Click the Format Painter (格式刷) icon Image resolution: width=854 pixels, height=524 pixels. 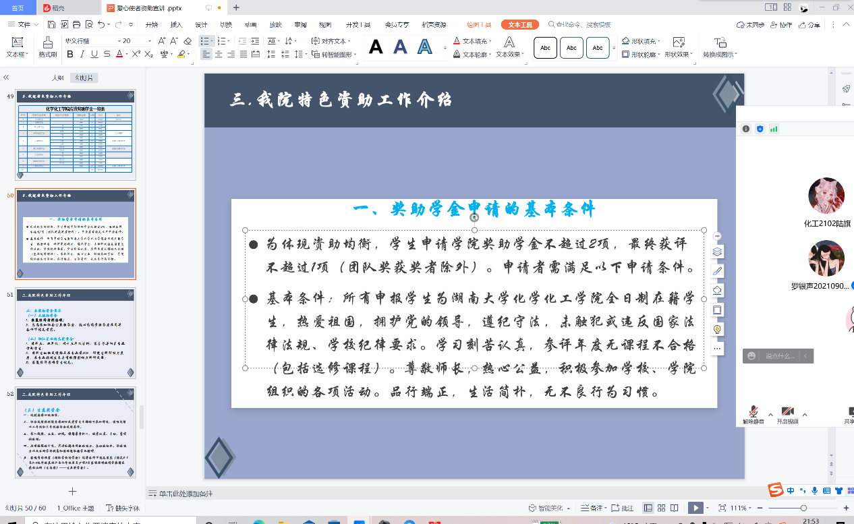tap(47, 47)
